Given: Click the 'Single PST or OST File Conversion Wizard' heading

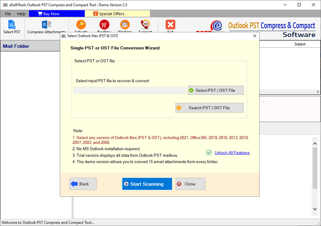Looking at the screenshot, I should (x=115, y=48).
